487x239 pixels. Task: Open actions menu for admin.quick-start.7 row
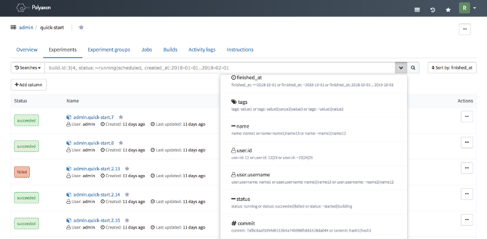tap(467, 116)
